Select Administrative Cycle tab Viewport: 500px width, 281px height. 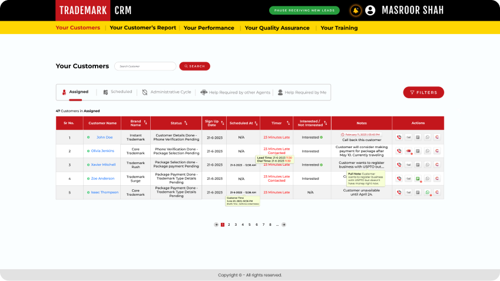tap(167, 92)
